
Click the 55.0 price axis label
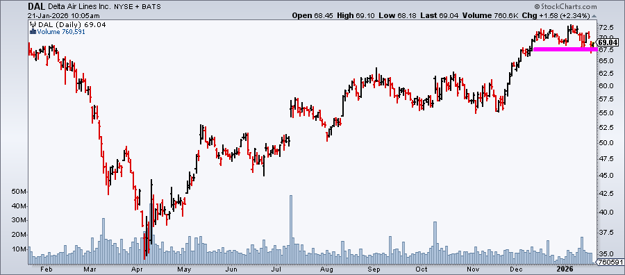pos(606,113)
